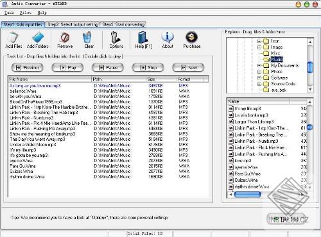Click folder tree vertical scrollbar thumb

pos(310,67)
